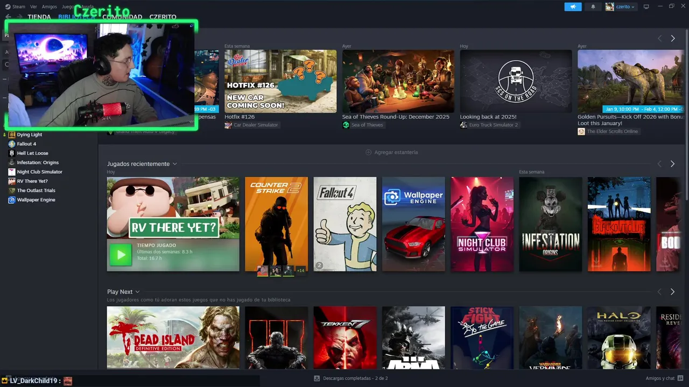Image resolution: width=689 pixels, height=387 pixels.
Task: Click the Euro Truck Simulator 2 game icon
Action: [x=464, y=125]
